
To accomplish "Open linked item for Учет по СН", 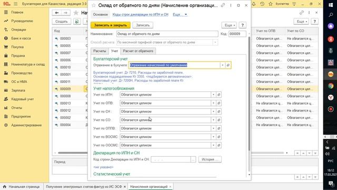I will 219,111.
